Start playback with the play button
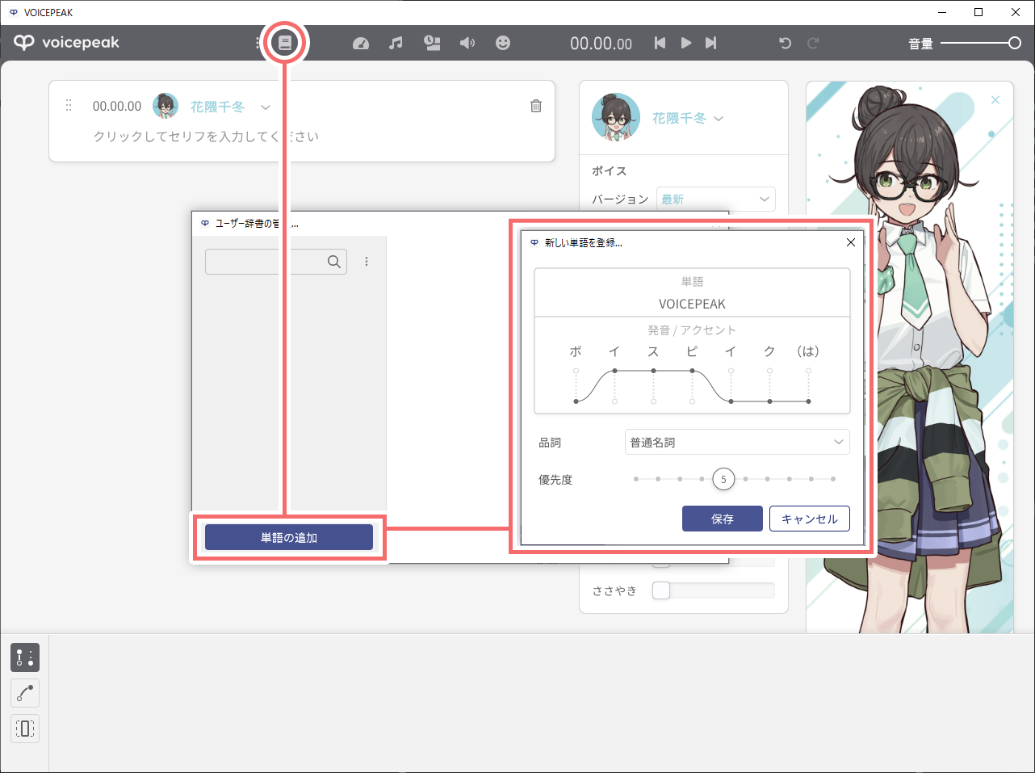Image resolution: width=1035 pixels, height=773 pixels. coord(685,43)
